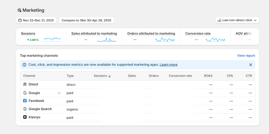Click the Google Search row logo icon
This screenshot has height=134, width=269.
click(x=25, y=109)
